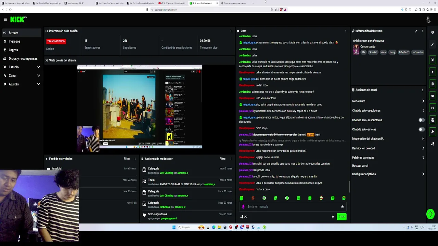Open the hamburger menu next to Kick logo
This screenshot has height=246, width=438.
click(5, 19)
